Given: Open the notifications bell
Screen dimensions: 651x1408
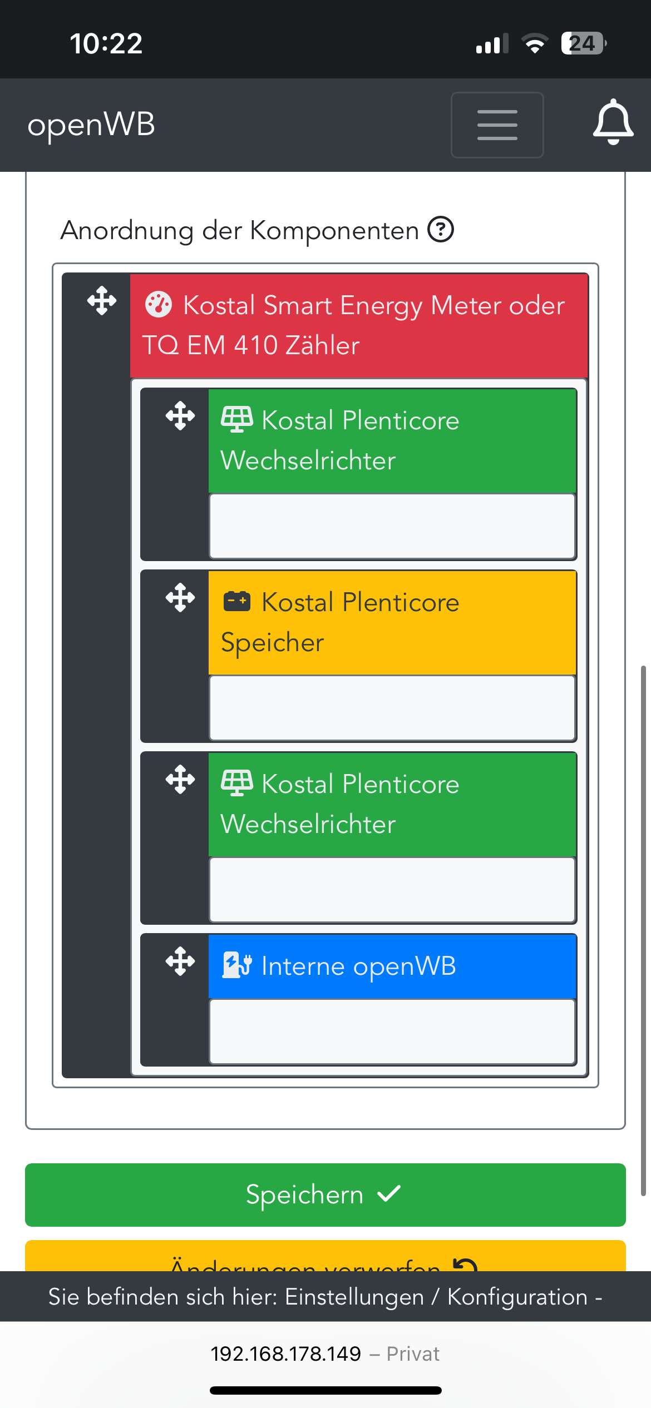Looking at the screenshot, I should [x=613, y=122].
